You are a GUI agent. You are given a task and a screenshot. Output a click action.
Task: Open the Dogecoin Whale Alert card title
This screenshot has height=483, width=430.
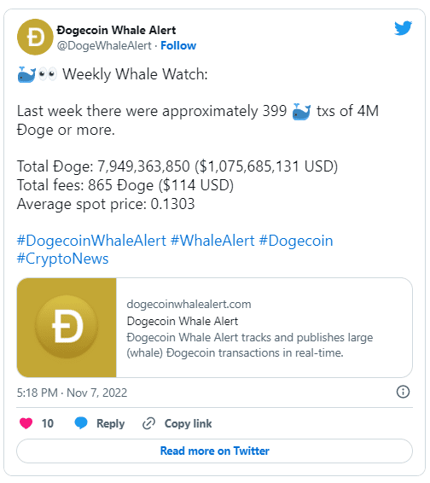tap(183, 321)
